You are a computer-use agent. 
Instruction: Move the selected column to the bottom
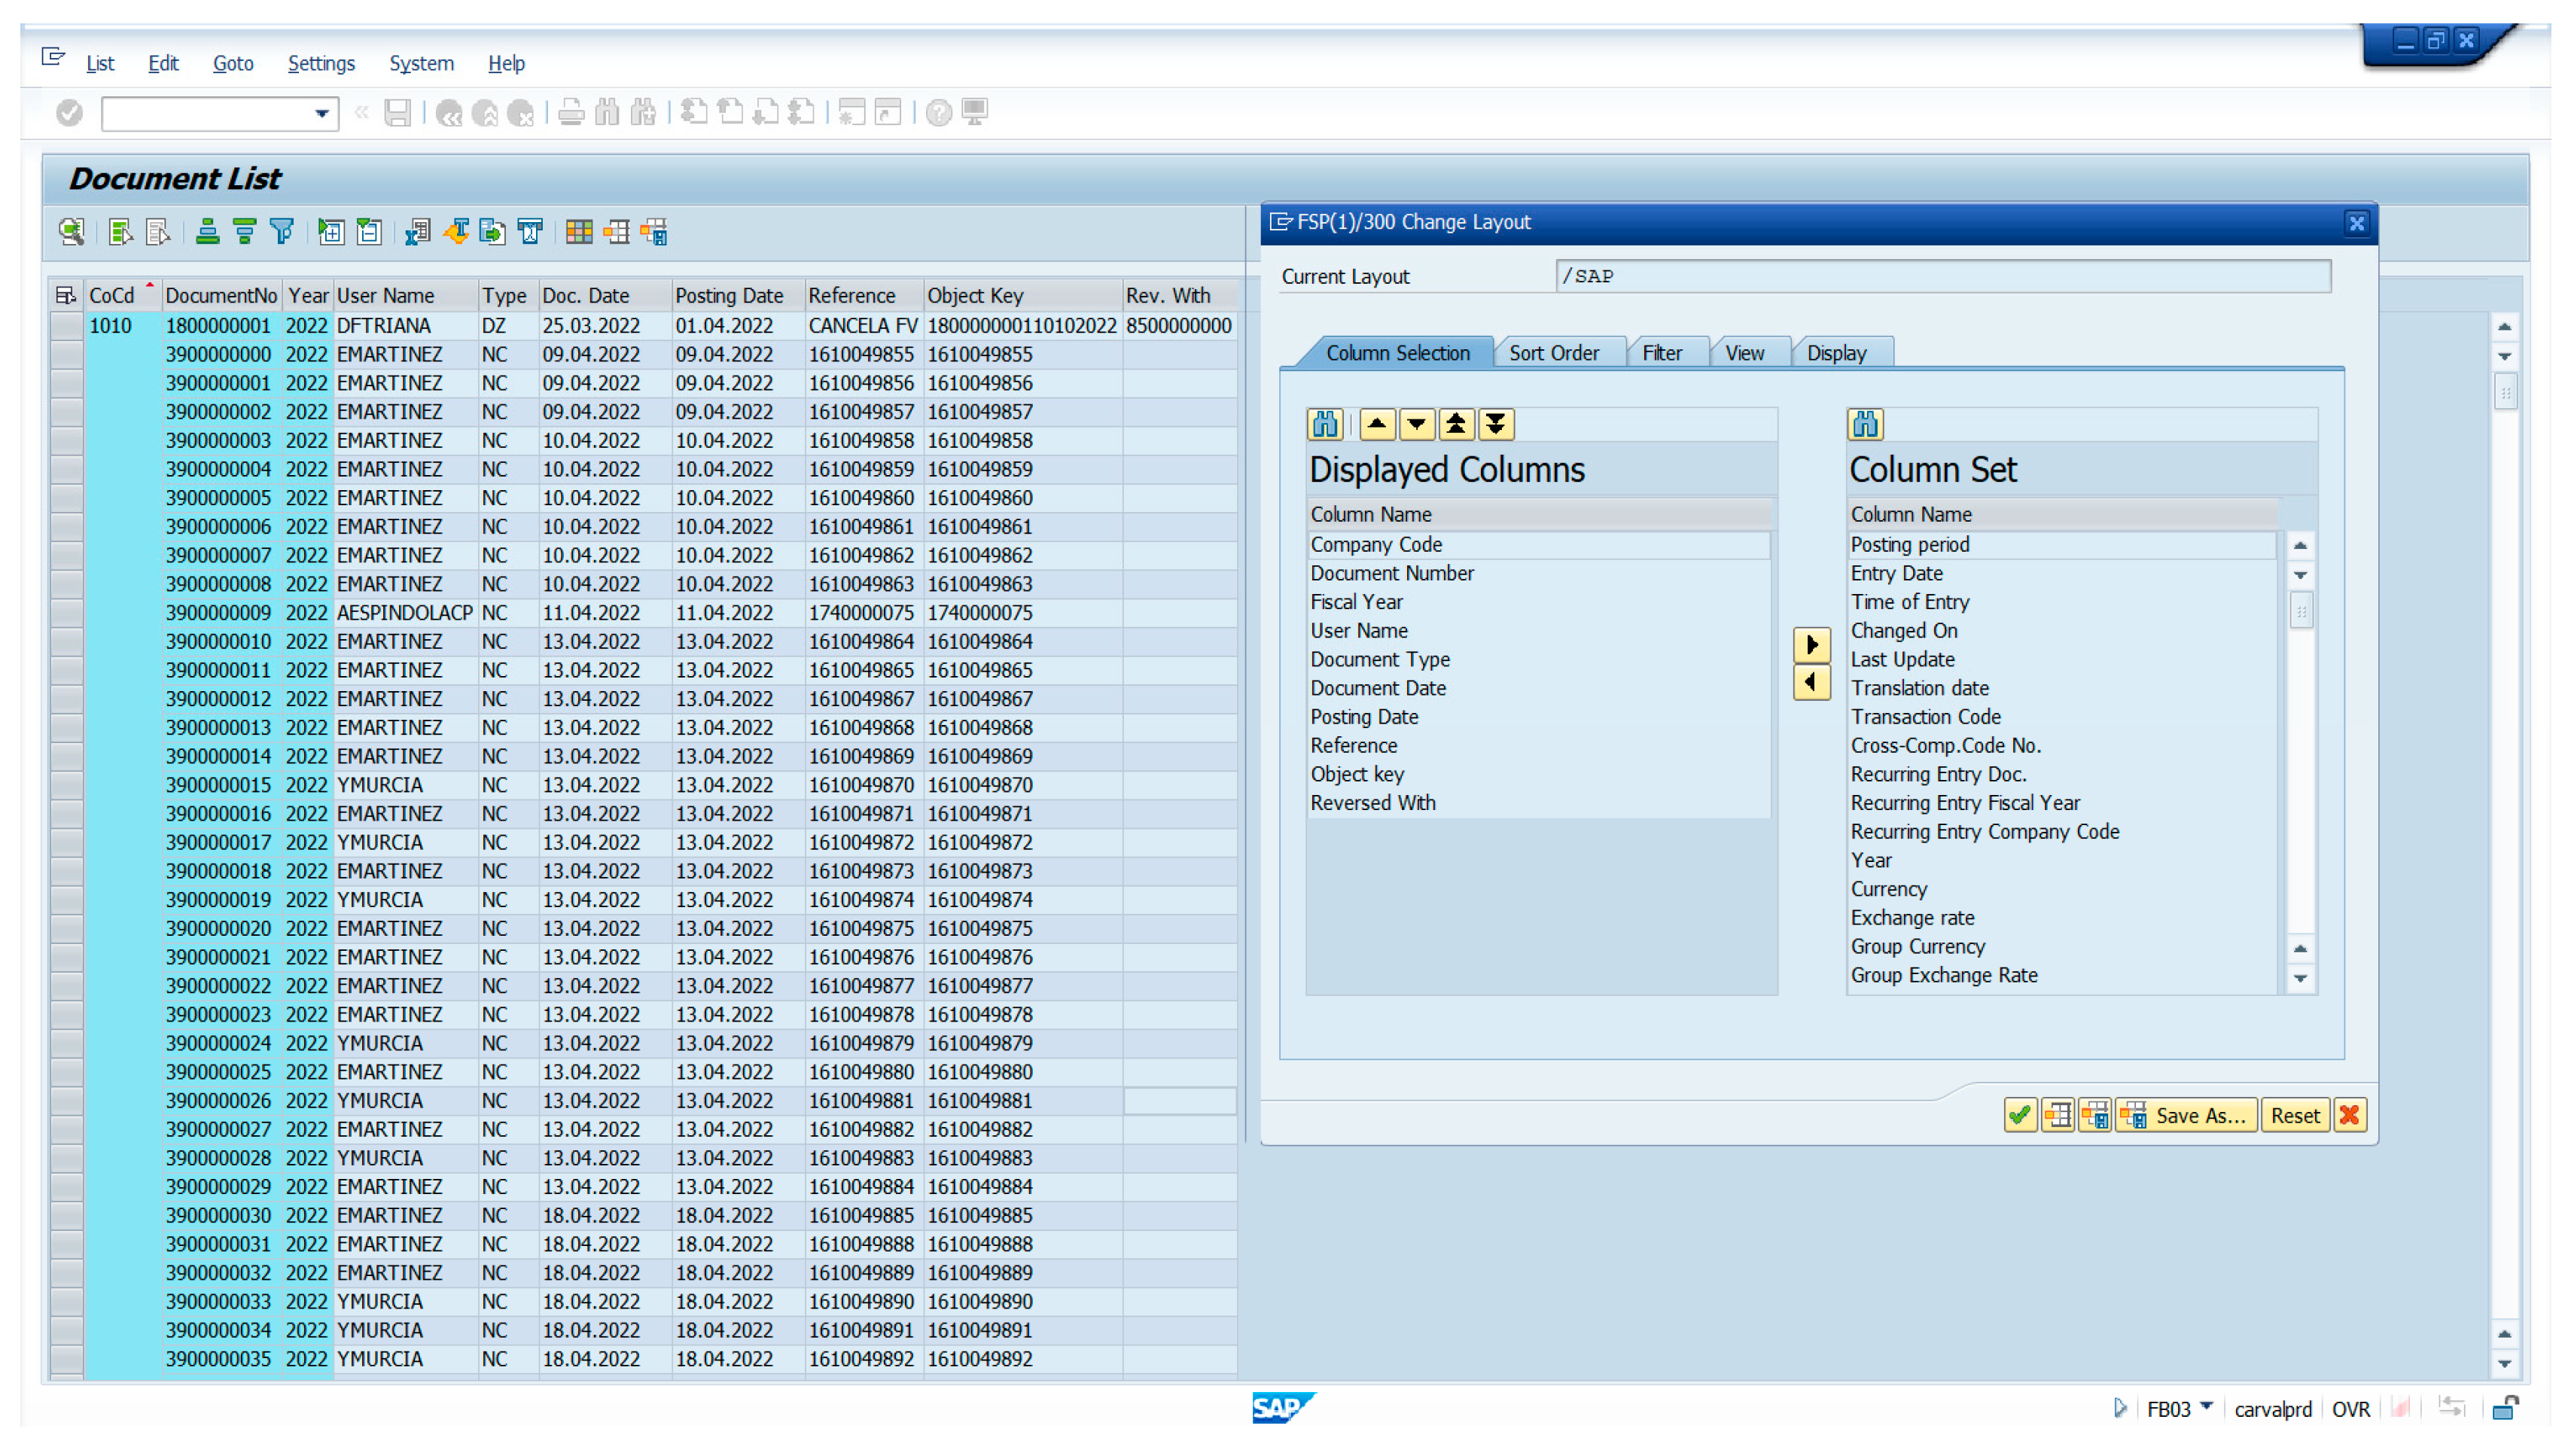(1495, 425)
